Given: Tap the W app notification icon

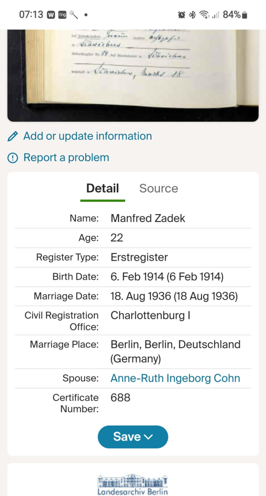Looking at the screenshot, I should (x=51, y=15).
